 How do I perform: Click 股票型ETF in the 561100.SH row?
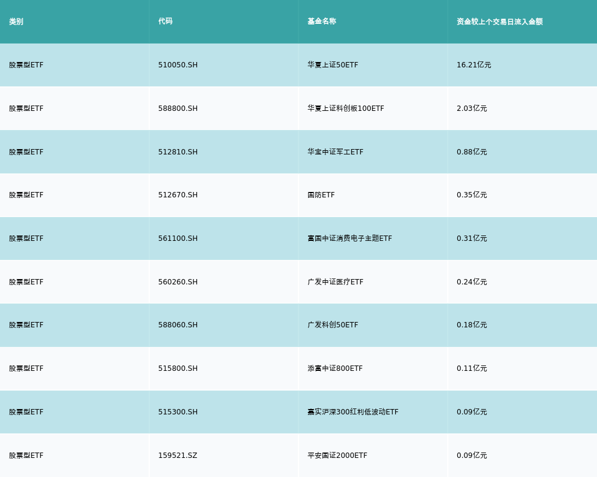[26, 238]
